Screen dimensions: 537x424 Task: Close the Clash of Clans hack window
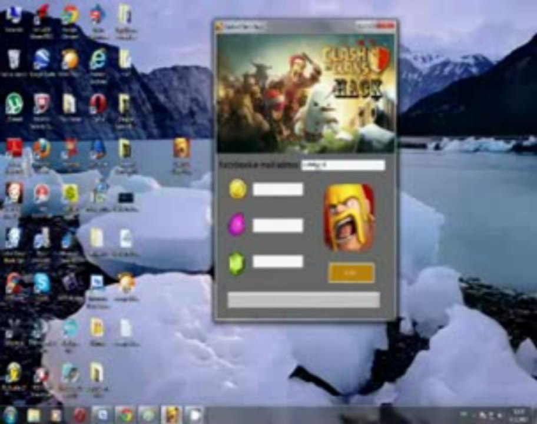click(386, 26)
